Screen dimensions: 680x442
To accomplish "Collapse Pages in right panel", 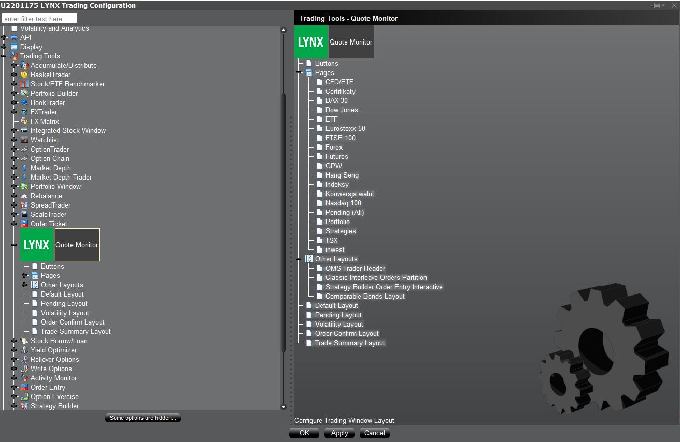I will (x=299, y=72).
